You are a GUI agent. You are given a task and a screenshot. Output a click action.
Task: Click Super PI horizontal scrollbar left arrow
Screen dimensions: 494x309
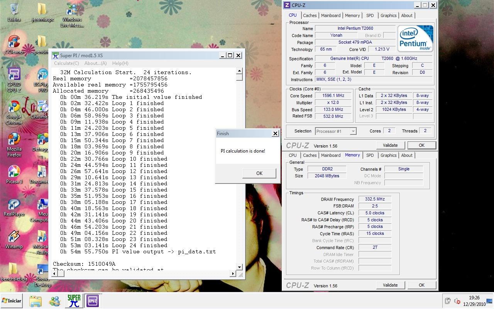[55, 273]
